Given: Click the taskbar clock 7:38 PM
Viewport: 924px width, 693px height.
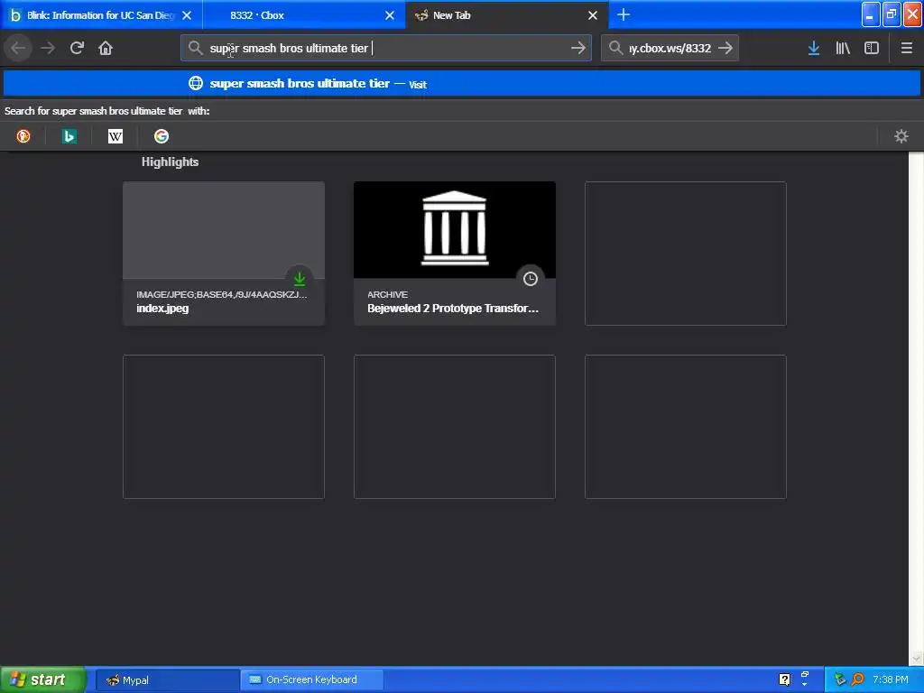Looking at the screenshot, I should (x=891, y=679).
